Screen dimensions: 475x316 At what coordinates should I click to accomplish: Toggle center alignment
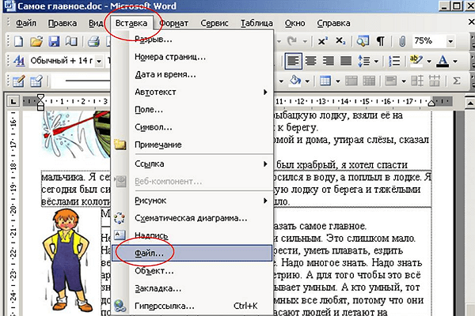311,61
